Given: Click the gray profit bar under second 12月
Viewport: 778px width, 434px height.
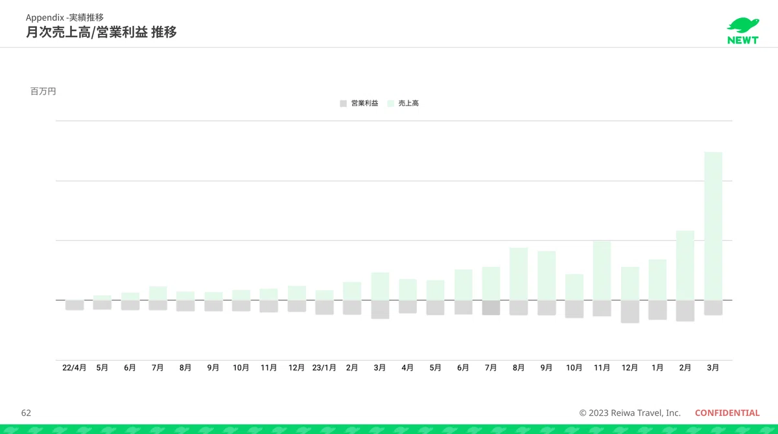Looking at the screenshot, I should click(630, 312).
